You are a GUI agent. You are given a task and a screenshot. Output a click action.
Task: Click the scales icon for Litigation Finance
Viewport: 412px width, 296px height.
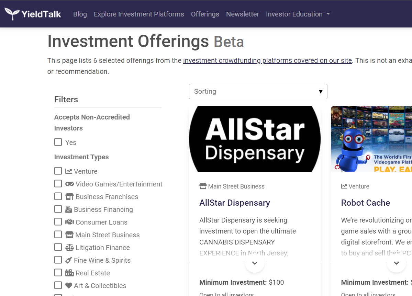(x=70, y=248)
